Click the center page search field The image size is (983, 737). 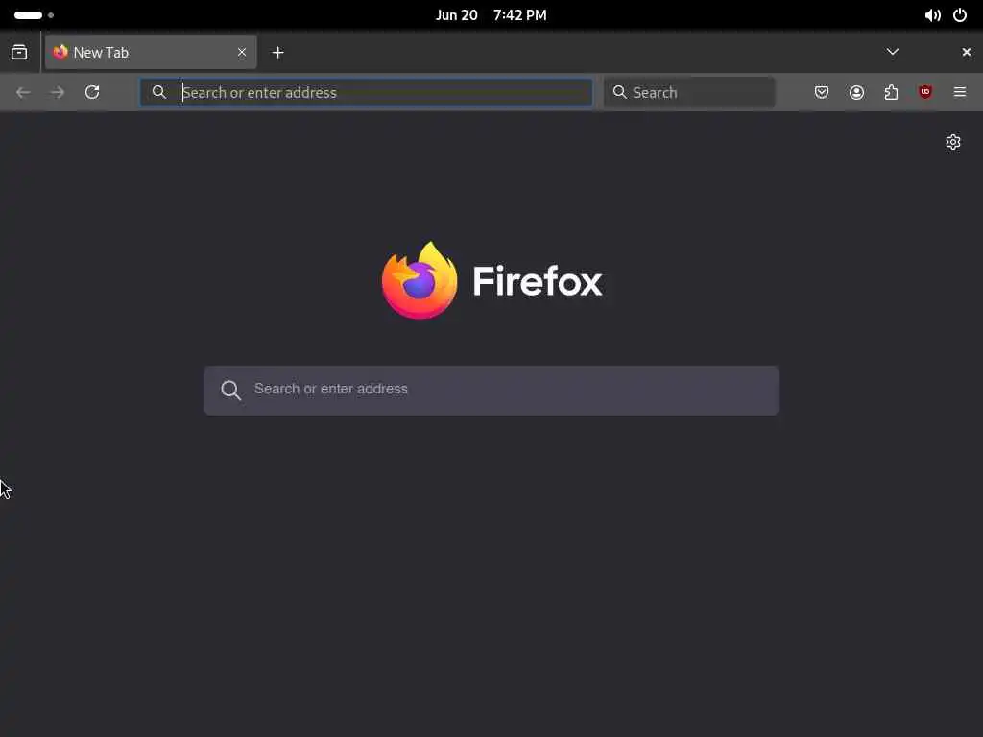[x=491, y=391]
